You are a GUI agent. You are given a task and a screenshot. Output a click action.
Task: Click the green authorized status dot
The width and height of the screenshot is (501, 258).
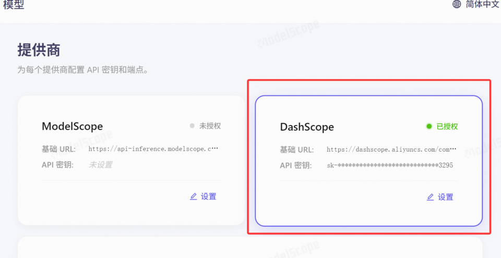coord(429,127)
